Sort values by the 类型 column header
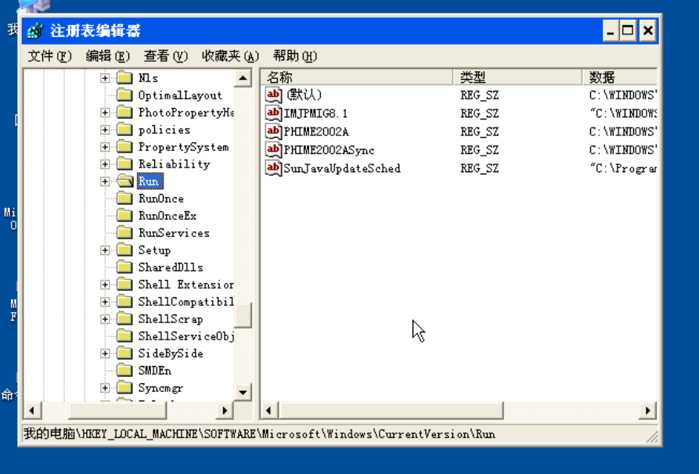 [517, 77]
